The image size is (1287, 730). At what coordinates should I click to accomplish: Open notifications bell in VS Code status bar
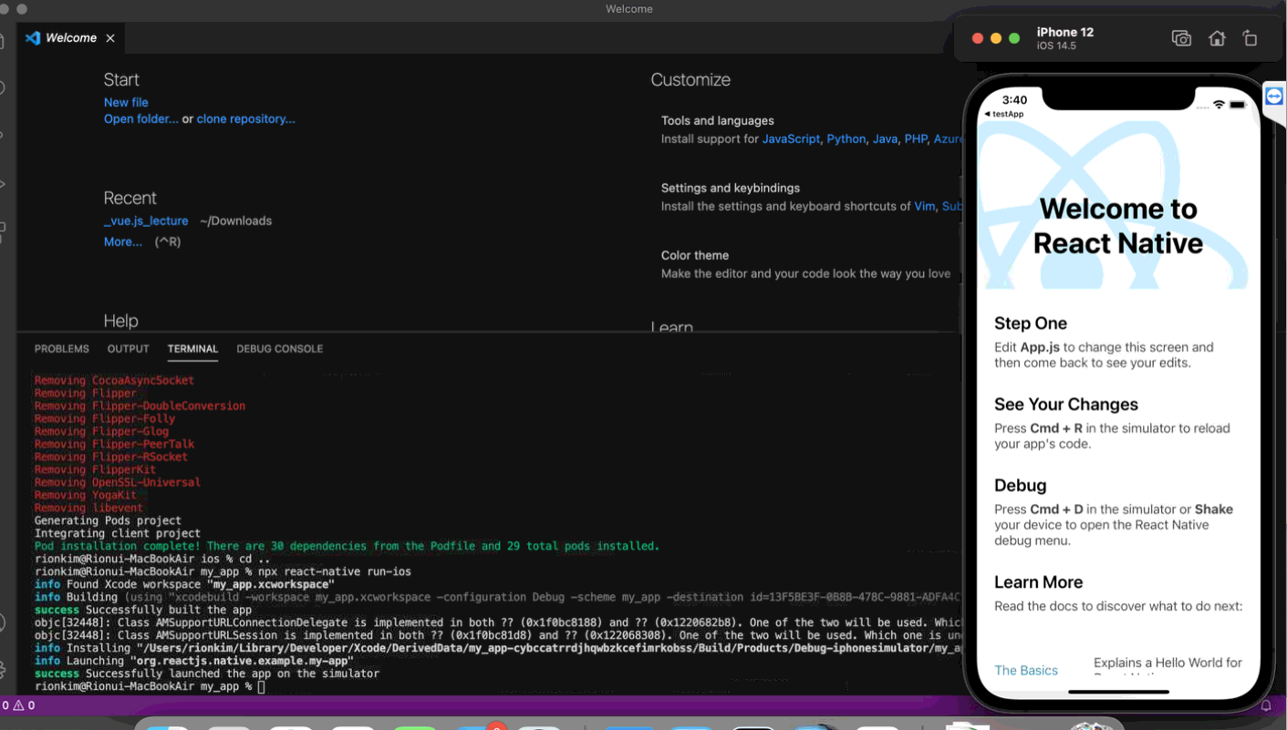tap(1266, 705)
